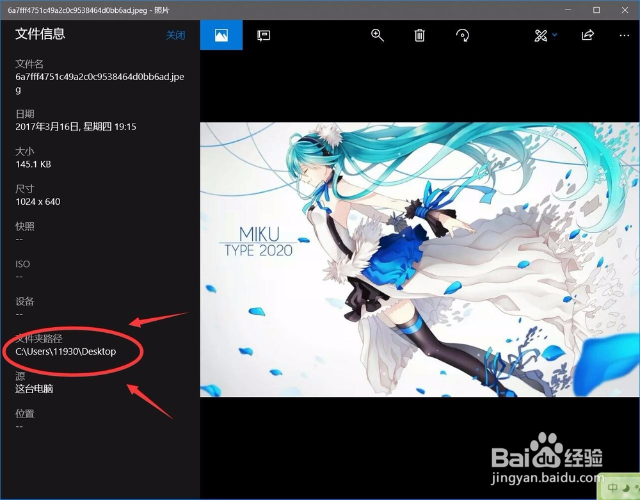Close the Photos window
This screenshot has height=500, width=640.
[x=625, y=10]
